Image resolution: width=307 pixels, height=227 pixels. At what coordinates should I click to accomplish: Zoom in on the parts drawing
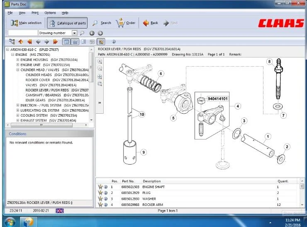point(100,61)
